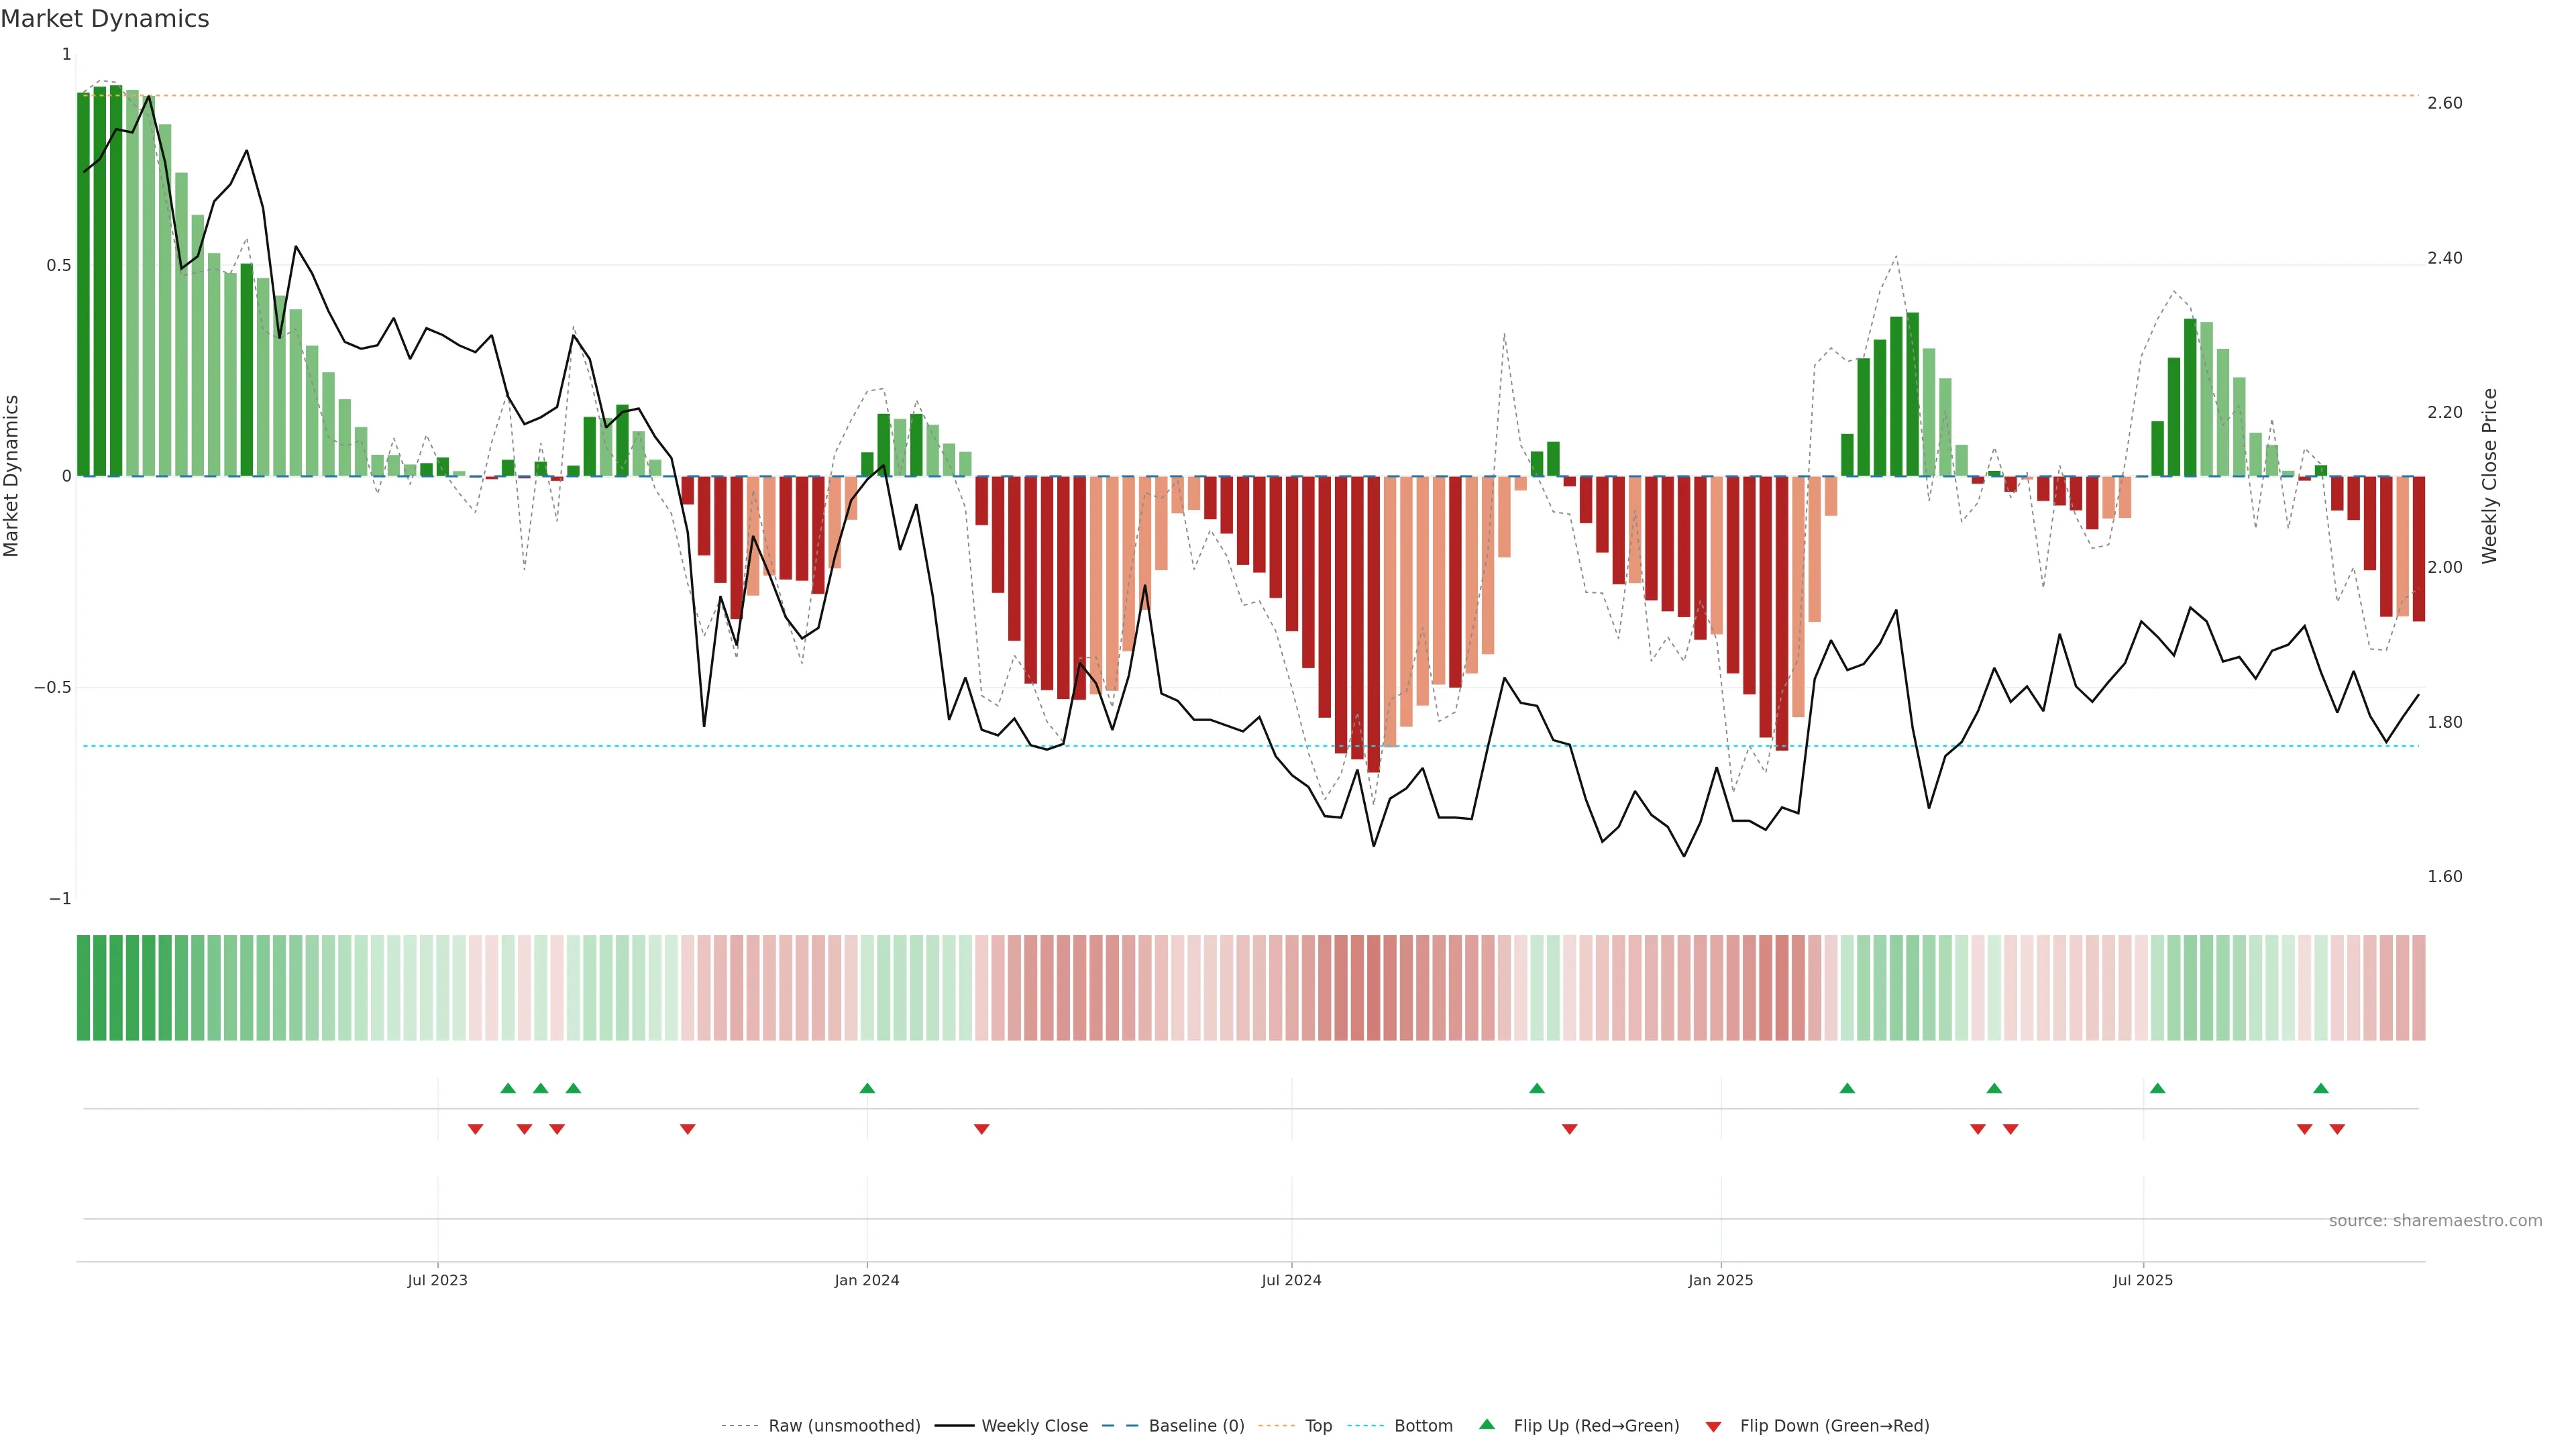
Task: Toggle the Weekly Close legend entry
Action: point(1034,1426)
